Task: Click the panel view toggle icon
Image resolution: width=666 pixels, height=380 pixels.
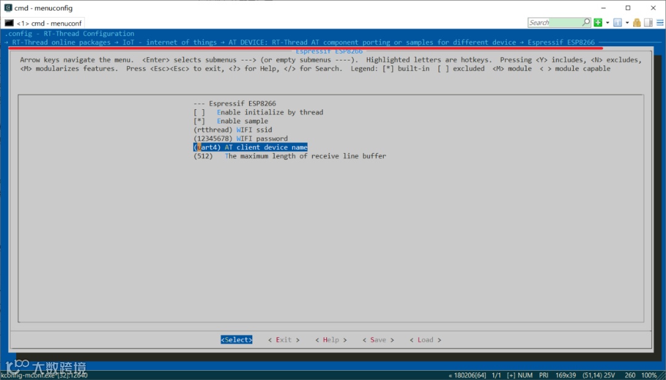Action: pos(648,23)
